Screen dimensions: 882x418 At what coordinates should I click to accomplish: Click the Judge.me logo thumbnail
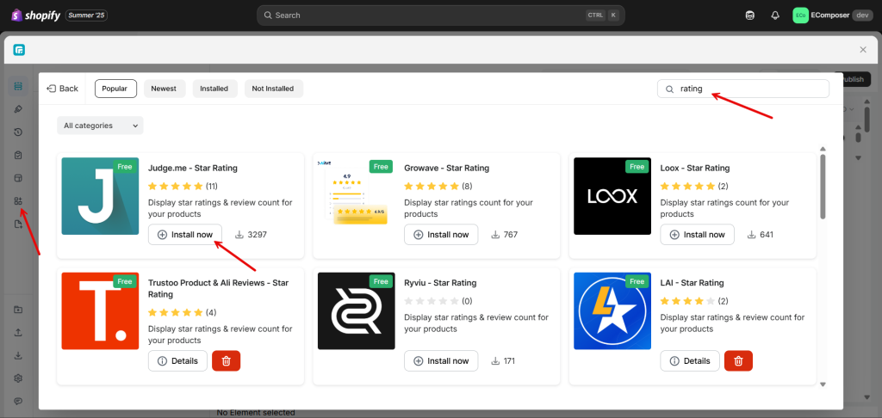100,196
